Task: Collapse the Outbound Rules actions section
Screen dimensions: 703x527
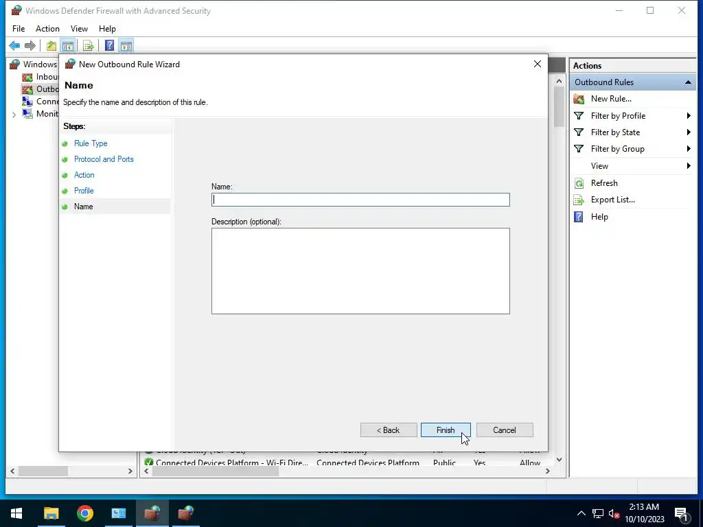Action: [688, 82]
